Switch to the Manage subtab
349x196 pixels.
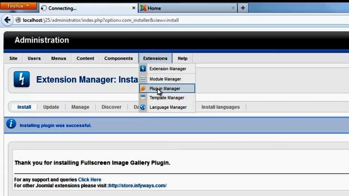click(80, 107)
